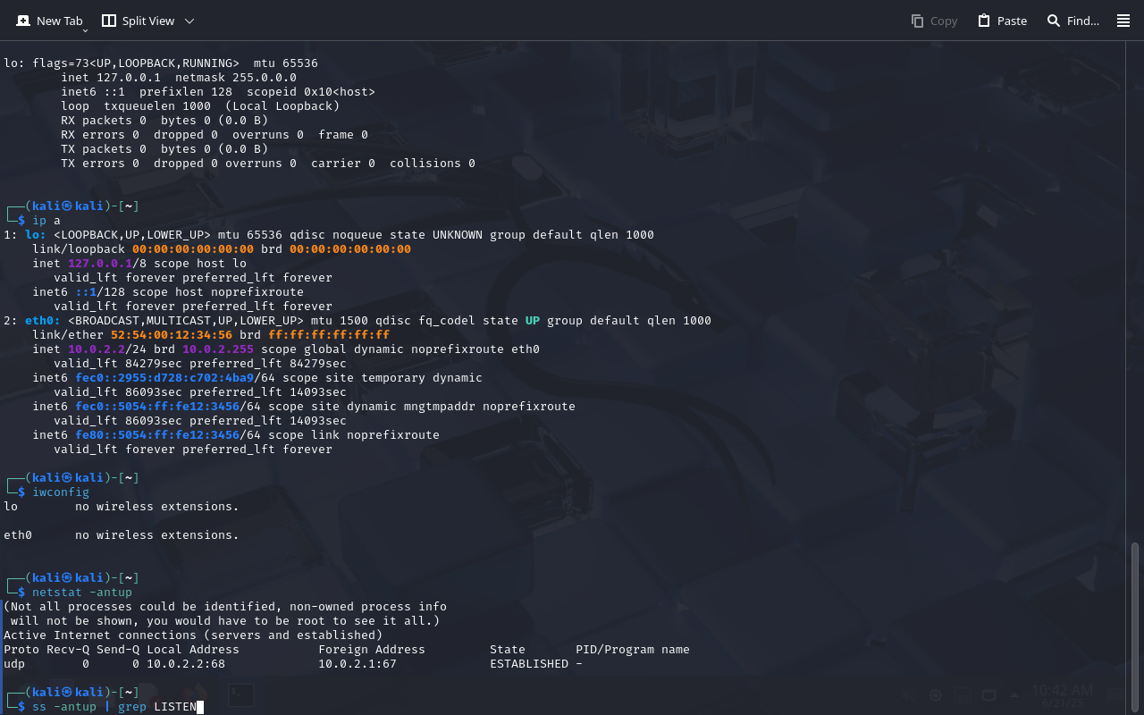Click the IP address 10.0.2.2 in eth0

(97, 349)
